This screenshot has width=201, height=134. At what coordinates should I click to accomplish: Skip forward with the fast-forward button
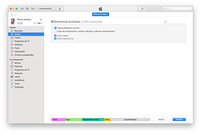pos(33,9)
